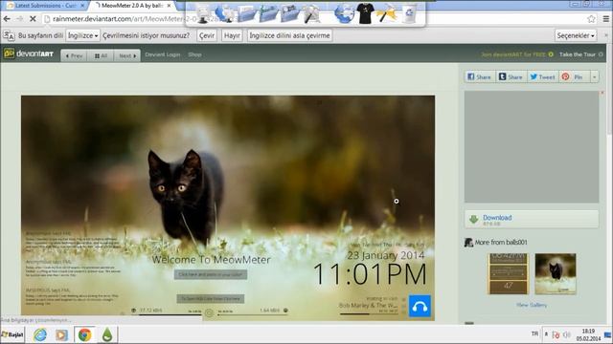Switch to the Latest Submissions tab
613x344 pixels.
(x=46, y=6)
